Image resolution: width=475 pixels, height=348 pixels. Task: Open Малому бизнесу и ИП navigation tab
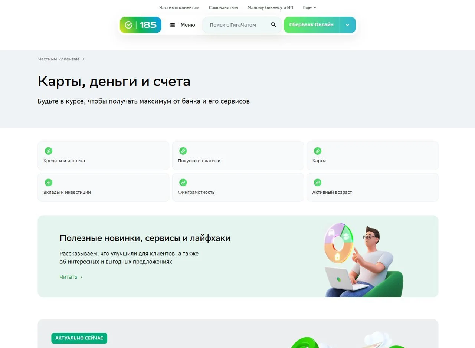pos(270,7)
